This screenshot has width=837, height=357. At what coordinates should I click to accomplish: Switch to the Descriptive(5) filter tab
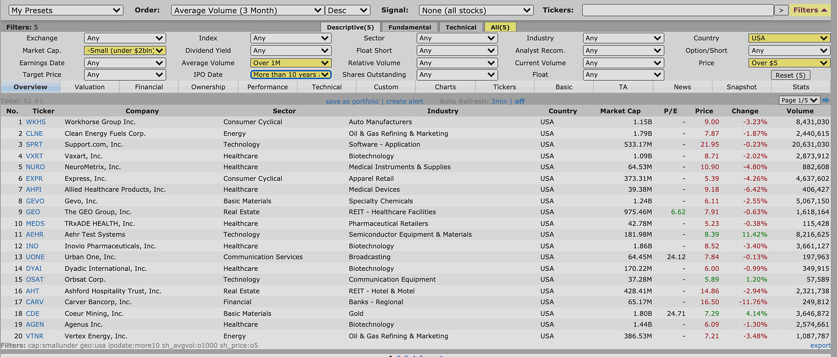[350, 27]
